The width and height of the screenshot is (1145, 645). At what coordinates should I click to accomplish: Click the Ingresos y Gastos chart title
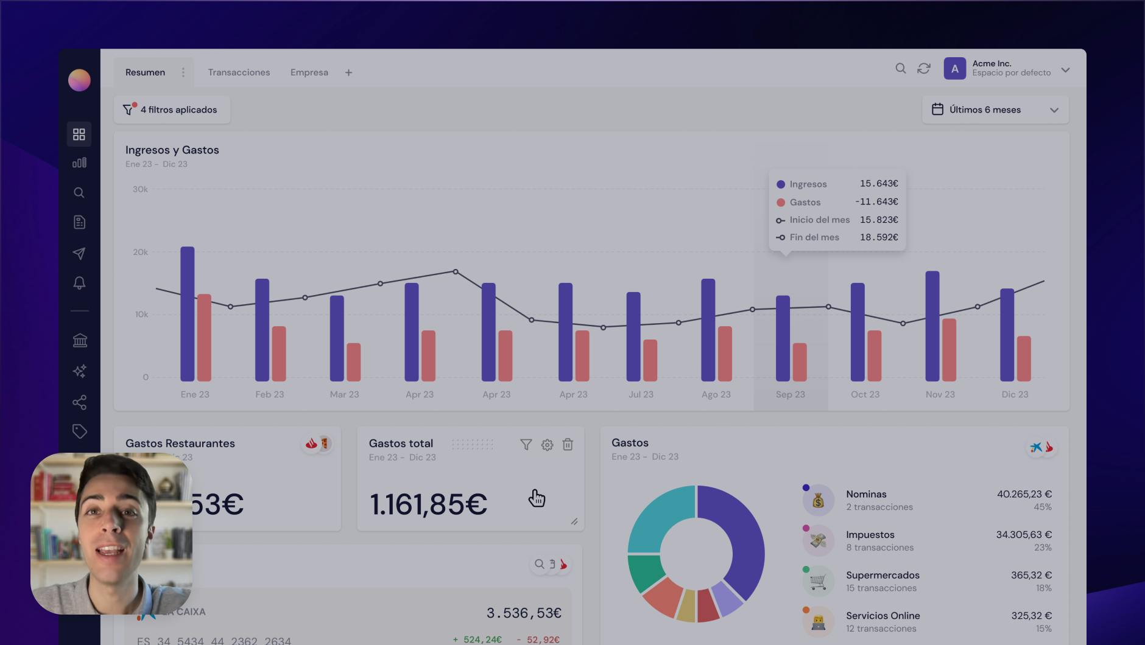[x=172, y=150]
